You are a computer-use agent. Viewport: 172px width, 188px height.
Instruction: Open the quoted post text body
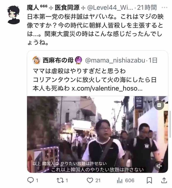(x=95, y=79)
